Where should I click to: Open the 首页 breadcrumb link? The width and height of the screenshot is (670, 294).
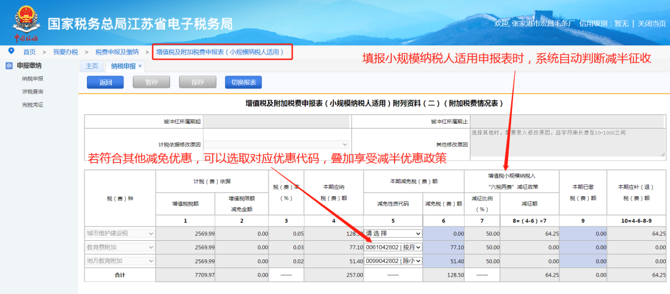coord(30,51)
